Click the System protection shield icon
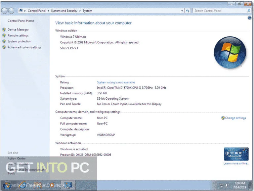Viewport: 254px width, 191px height. [4, 41]
